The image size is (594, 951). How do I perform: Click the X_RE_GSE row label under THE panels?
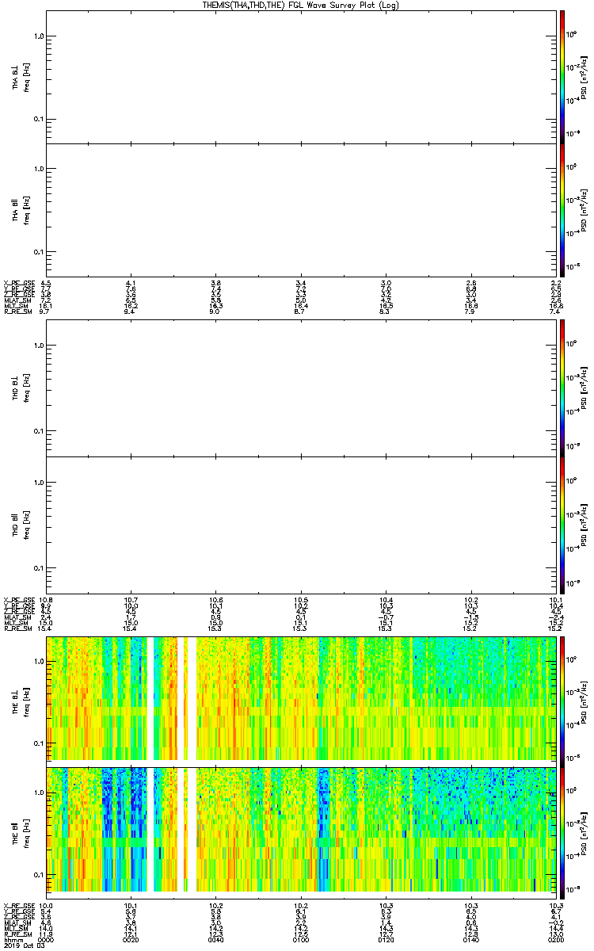click(17, 905)
